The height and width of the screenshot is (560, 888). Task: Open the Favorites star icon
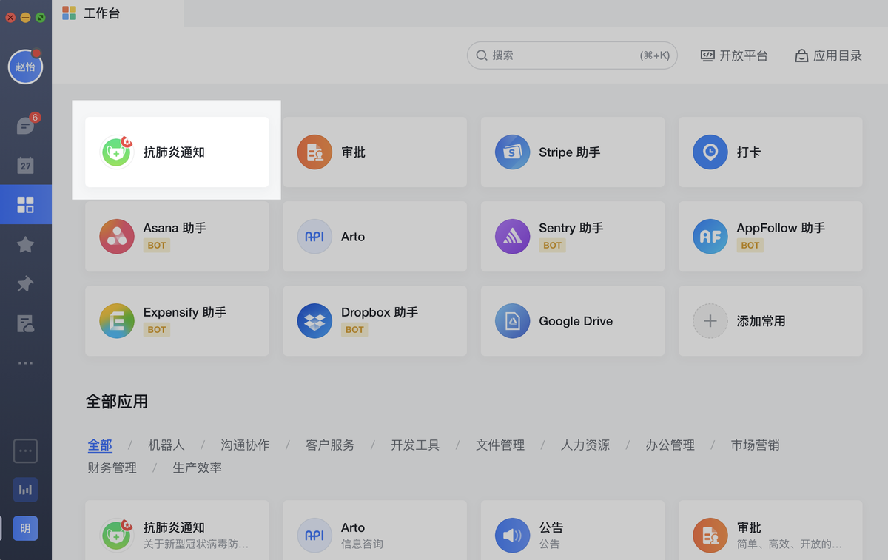25,244
